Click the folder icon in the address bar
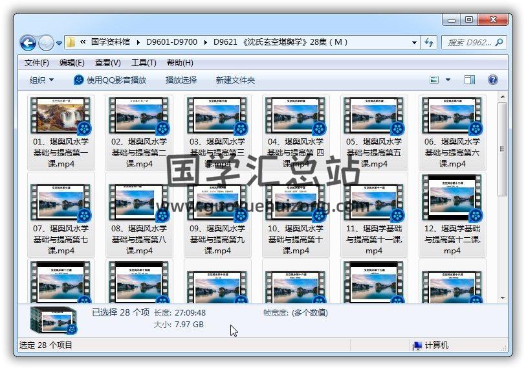The width and height of the screenshot is (526, 370). 71,42
